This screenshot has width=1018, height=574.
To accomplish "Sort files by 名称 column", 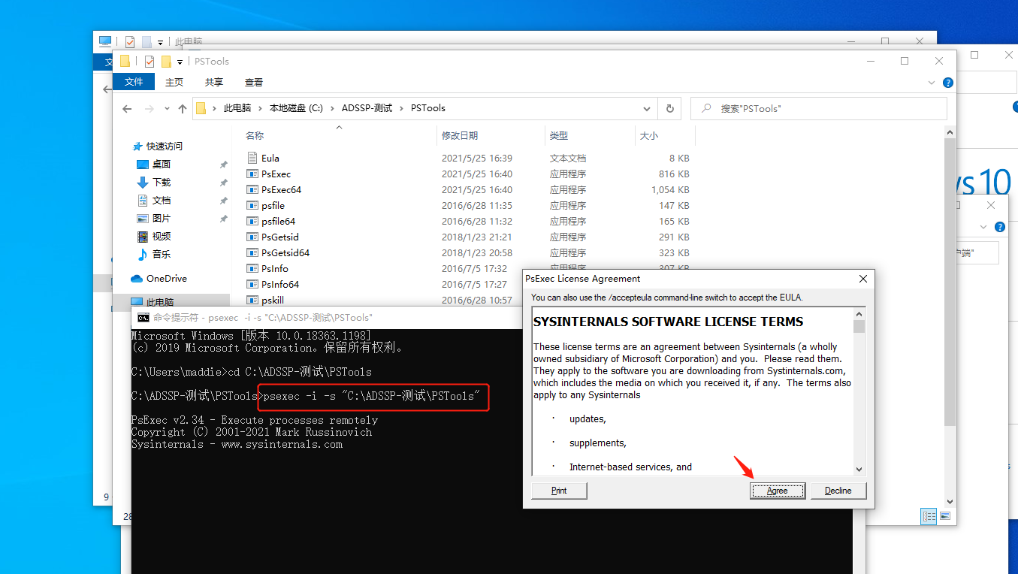I will coord(255,136).
